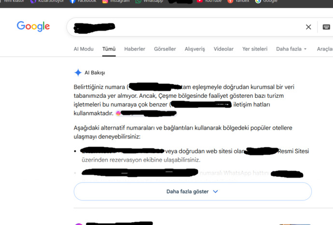Open the YouTube bookmark
The height and width of the screenshot is (225, 333).
coord(209,1)
